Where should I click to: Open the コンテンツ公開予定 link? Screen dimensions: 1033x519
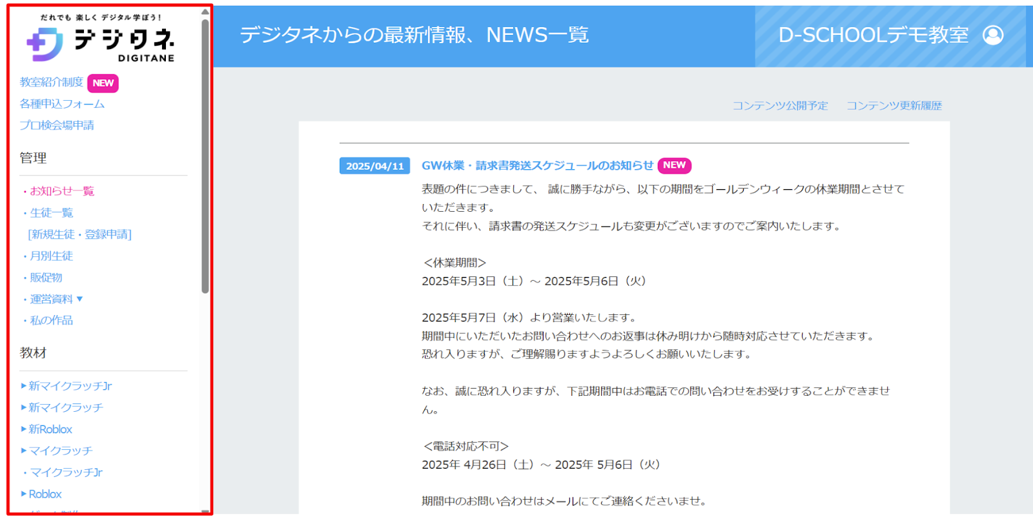coord(780,105)
